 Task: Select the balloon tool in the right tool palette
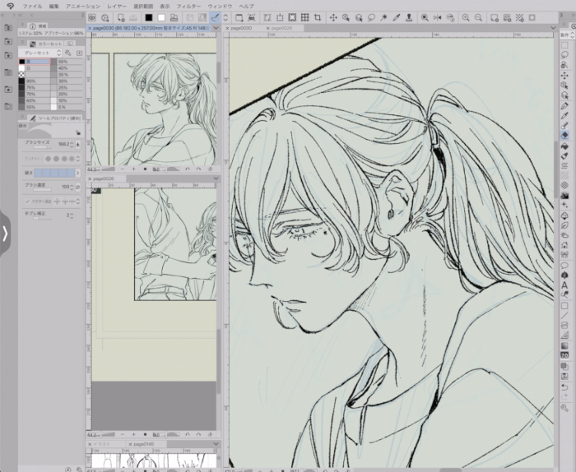[565, 266]
